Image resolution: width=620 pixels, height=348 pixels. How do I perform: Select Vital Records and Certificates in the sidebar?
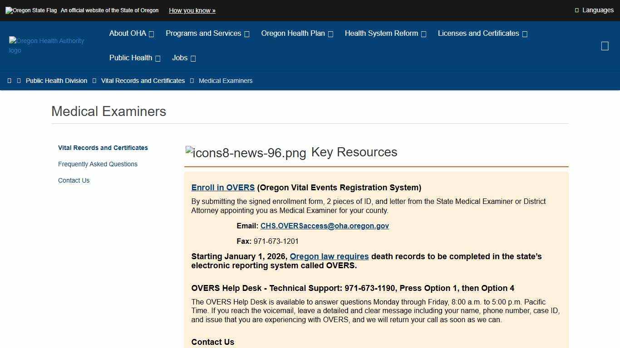[103, 148]
